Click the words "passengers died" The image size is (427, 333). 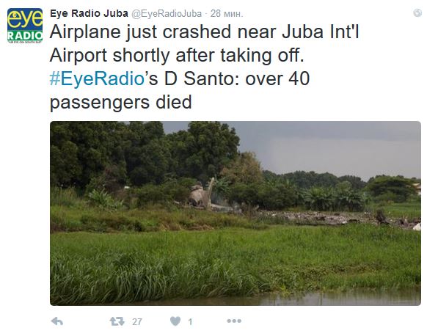click(x=121, y=103)
